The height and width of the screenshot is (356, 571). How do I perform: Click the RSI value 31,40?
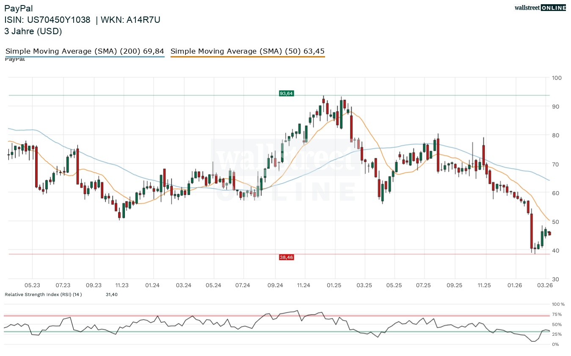(112, 294)
